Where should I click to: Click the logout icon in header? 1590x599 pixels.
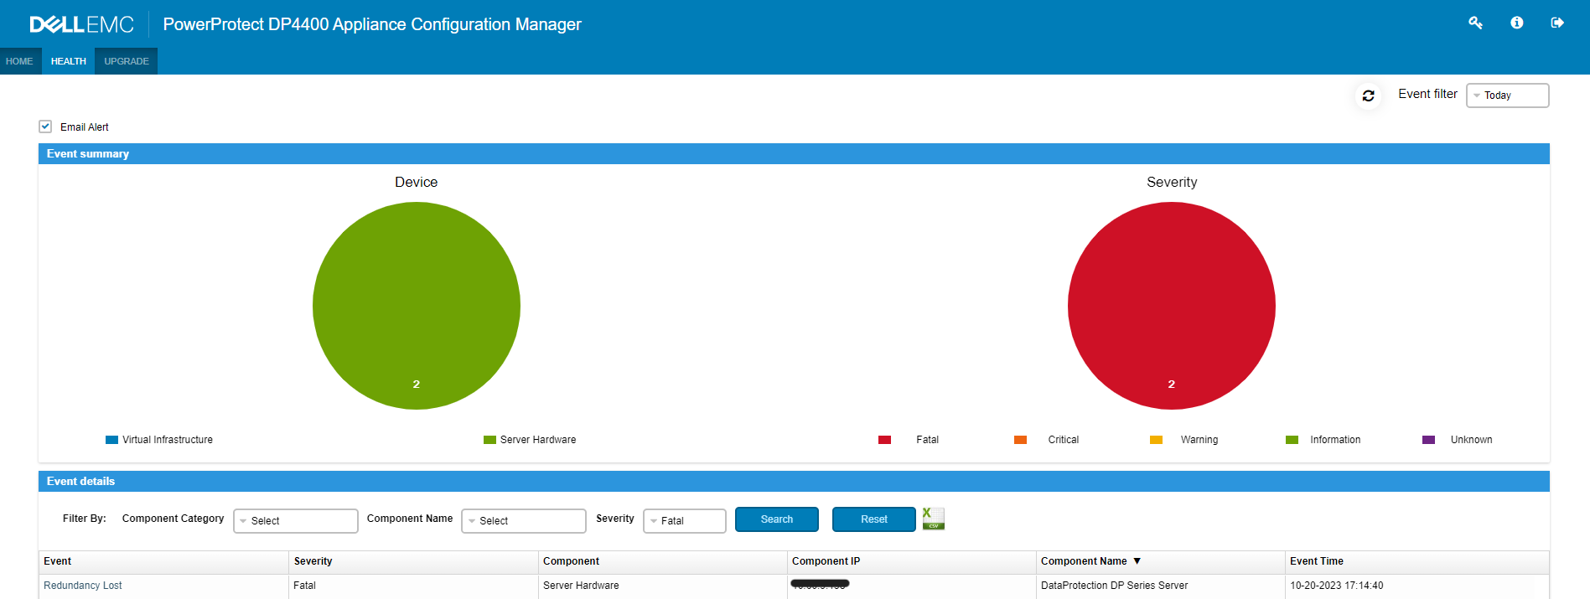click(1556, 23)
